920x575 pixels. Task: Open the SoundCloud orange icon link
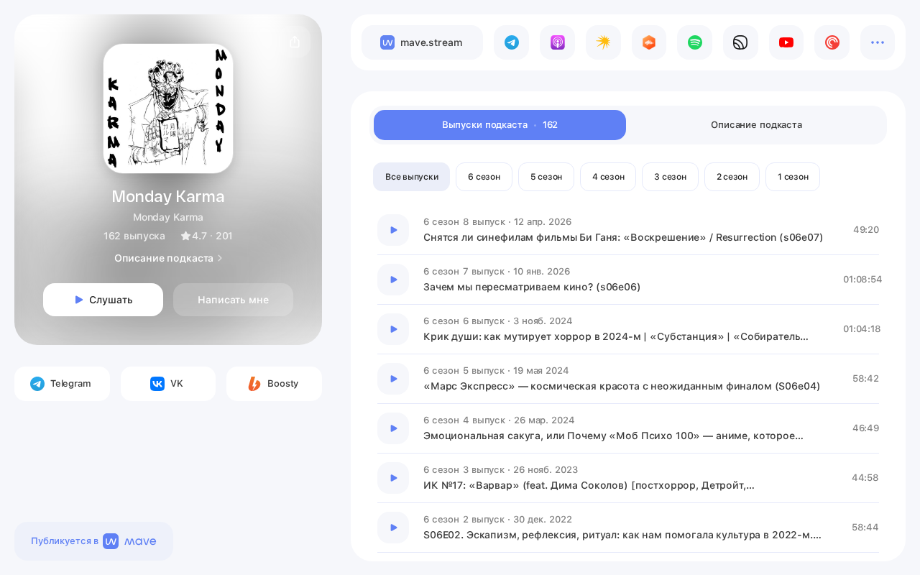tap(649, 42)
